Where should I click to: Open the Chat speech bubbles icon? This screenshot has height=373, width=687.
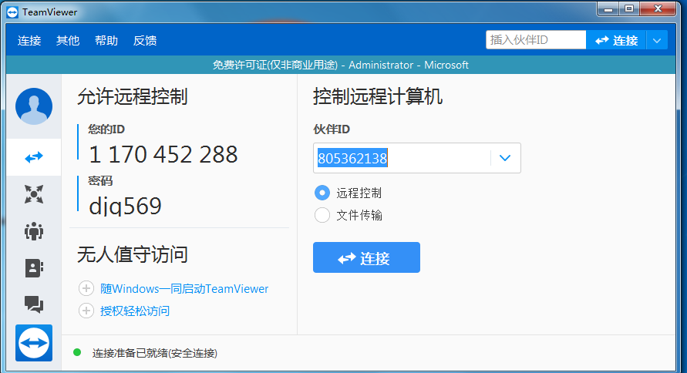pyautogui.click(x=34, y=304)
